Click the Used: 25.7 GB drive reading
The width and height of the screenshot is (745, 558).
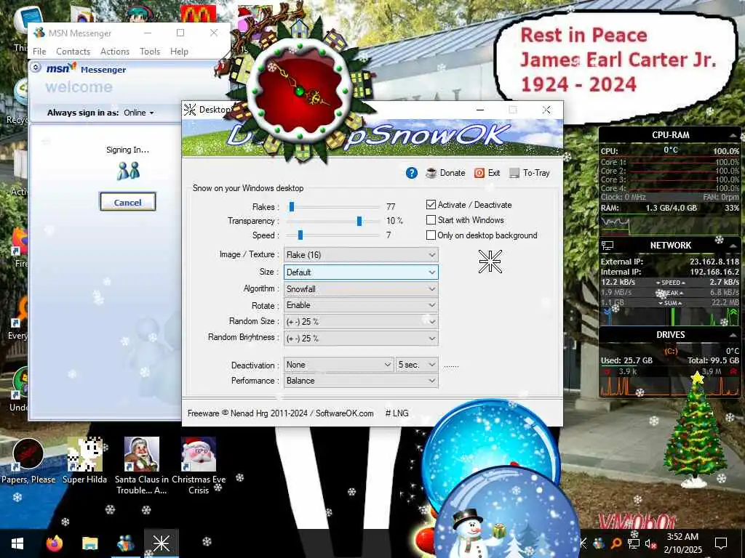pos(626,360)
